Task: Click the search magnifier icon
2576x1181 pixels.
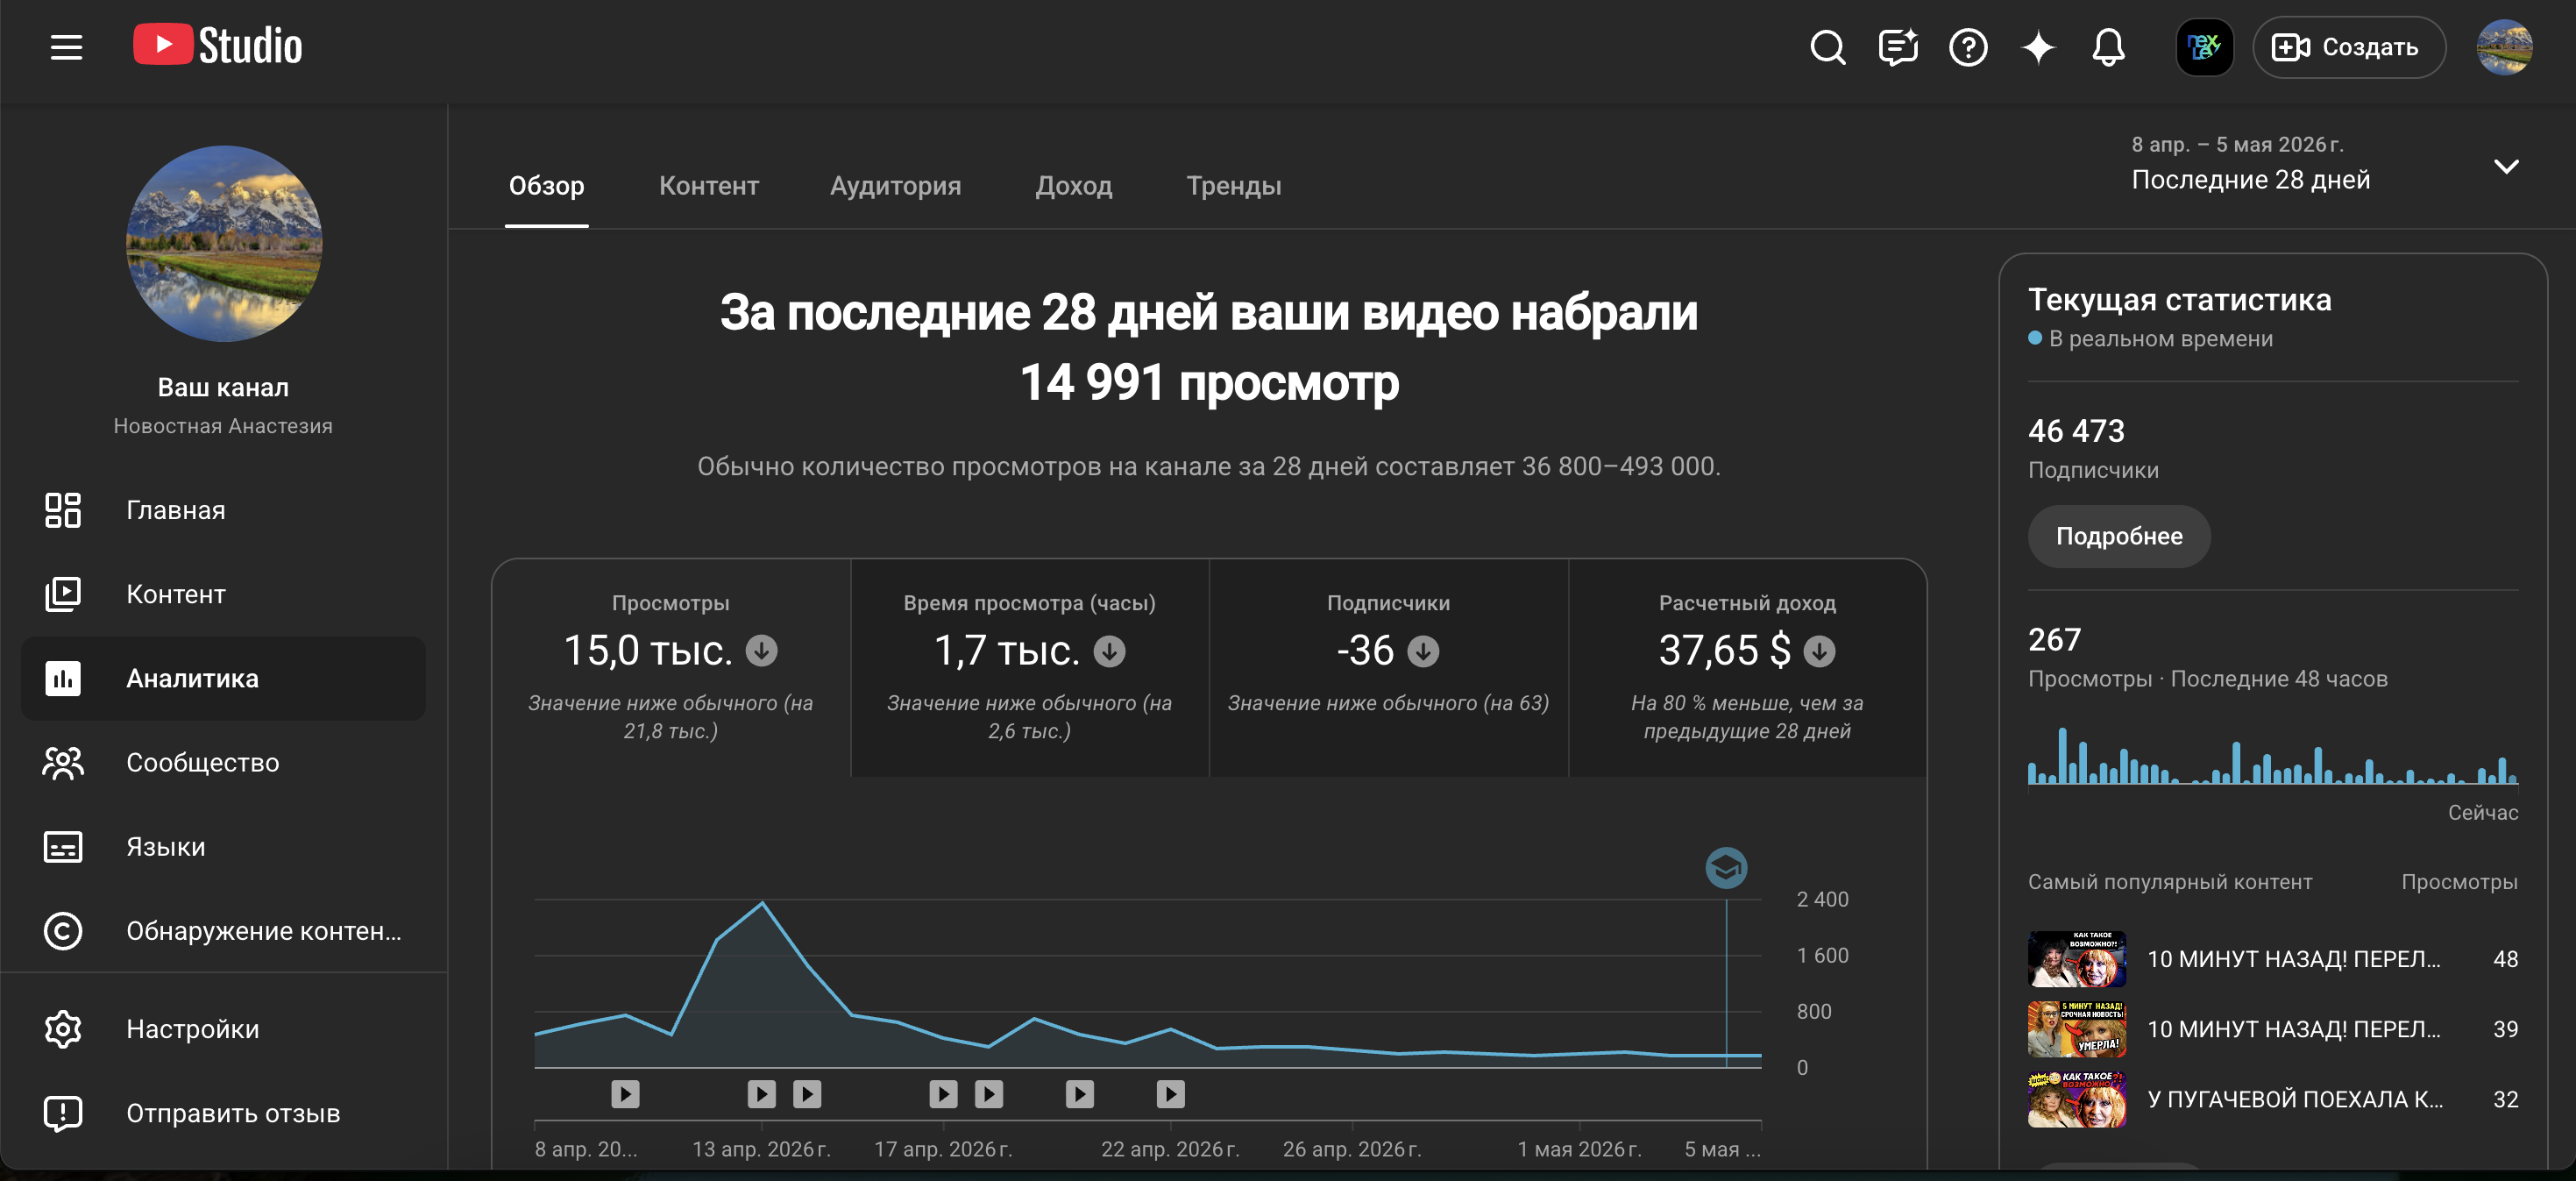Action: coord(1828,47)
